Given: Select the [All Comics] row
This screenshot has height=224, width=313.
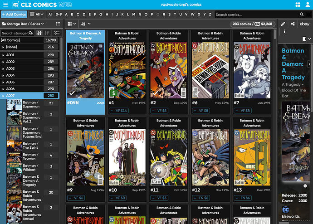Looking at the screenshot, I should click(30, 40).
